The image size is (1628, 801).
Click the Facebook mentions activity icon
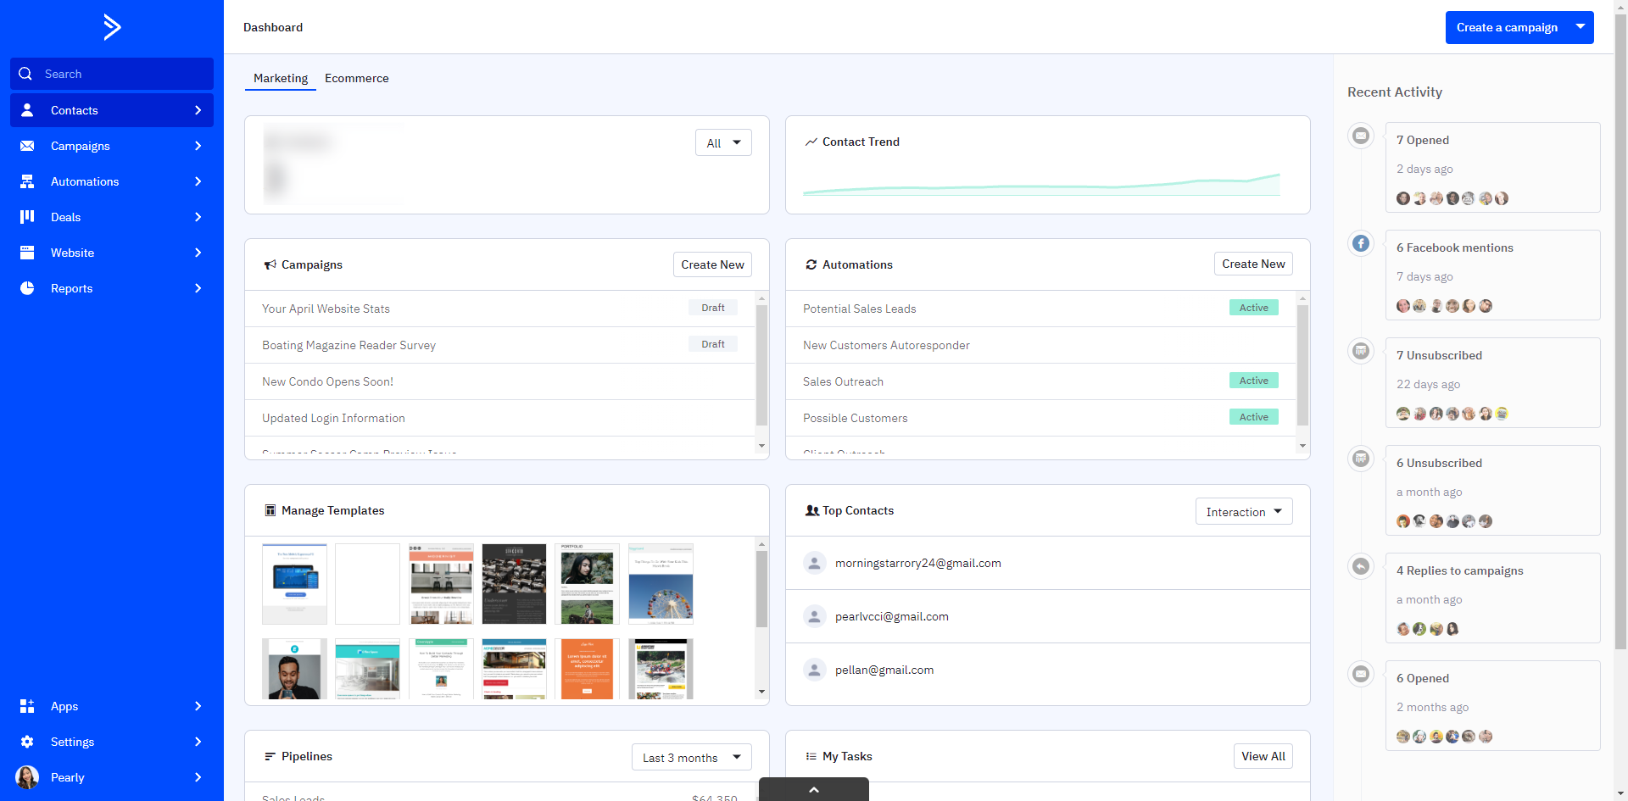click(x=1361, y=243)
